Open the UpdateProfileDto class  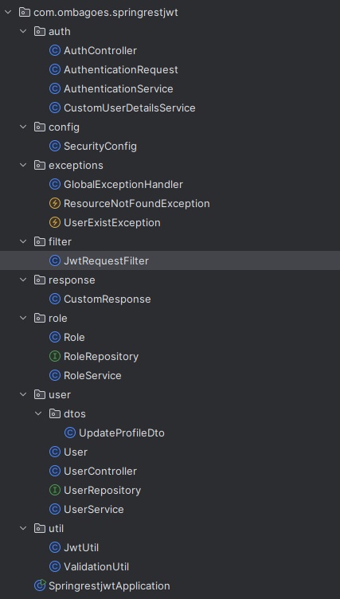pyautogui.click(x=122, y=433)
